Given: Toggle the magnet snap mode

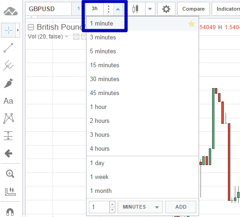Looking at the screenshot, I should [x=10, y=212].
